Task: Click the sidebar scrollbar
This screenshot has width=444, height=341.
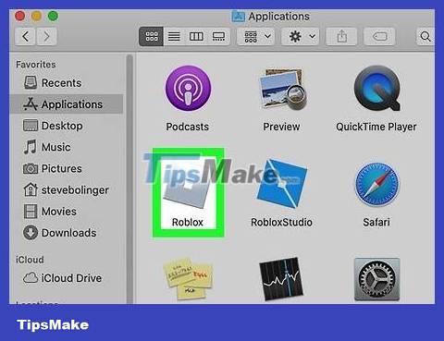Action: pyautogui.click(x=129, y=178)
